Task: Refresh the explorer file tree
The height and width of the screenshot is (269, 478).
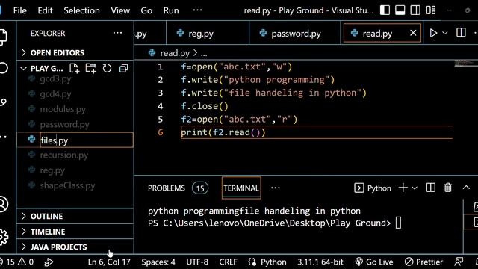Action: click(107, 68)
